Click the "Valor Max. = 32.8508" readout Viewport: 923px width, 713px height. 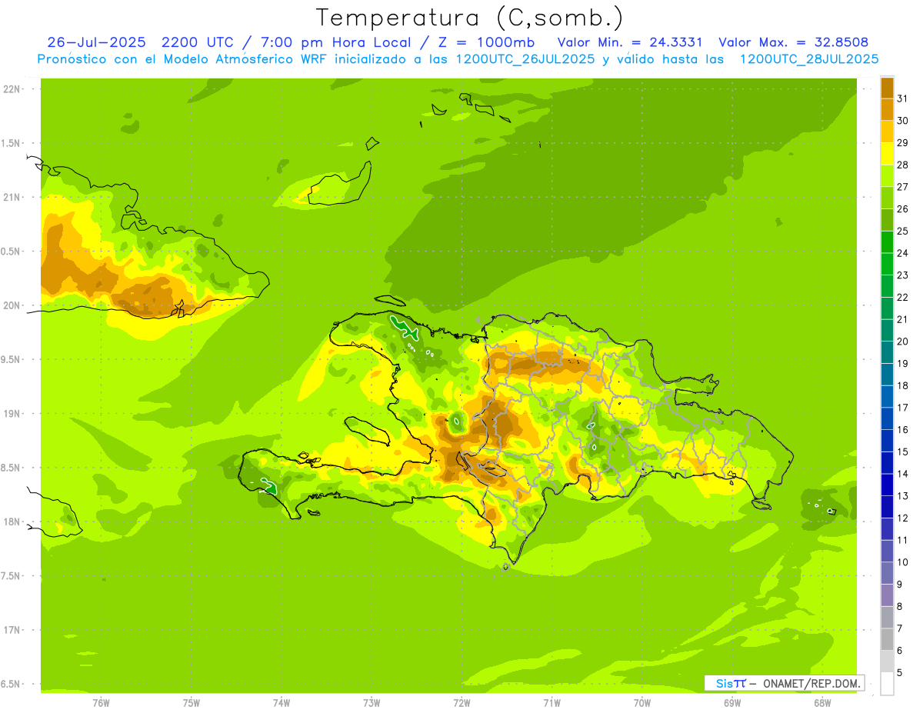794,42
